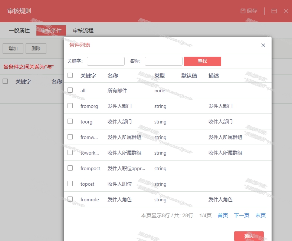Check the select-all checkbox in dialog header

[x=70, y=75]
